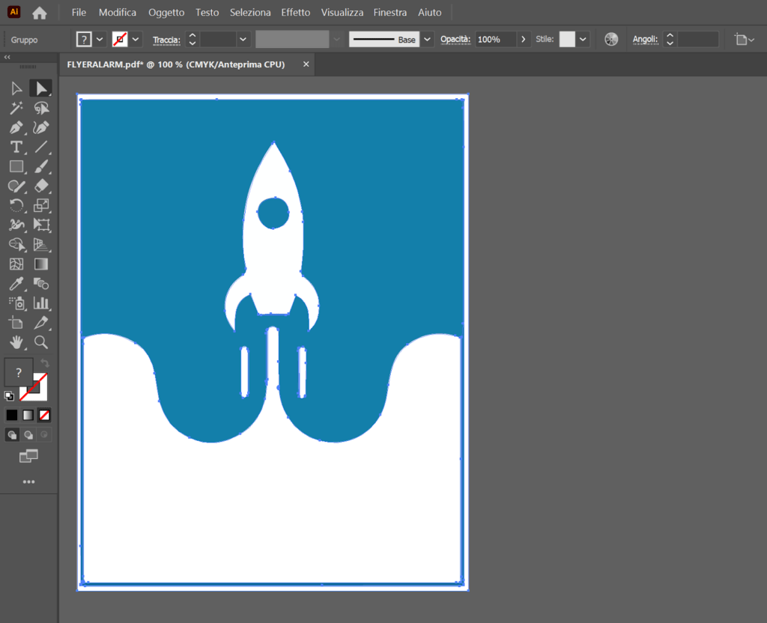The width and height of the screenshot is (767, 623).
Task: Open the stroke profile Base dropdown
Action: pyautogui.click(x=427, y=40)
